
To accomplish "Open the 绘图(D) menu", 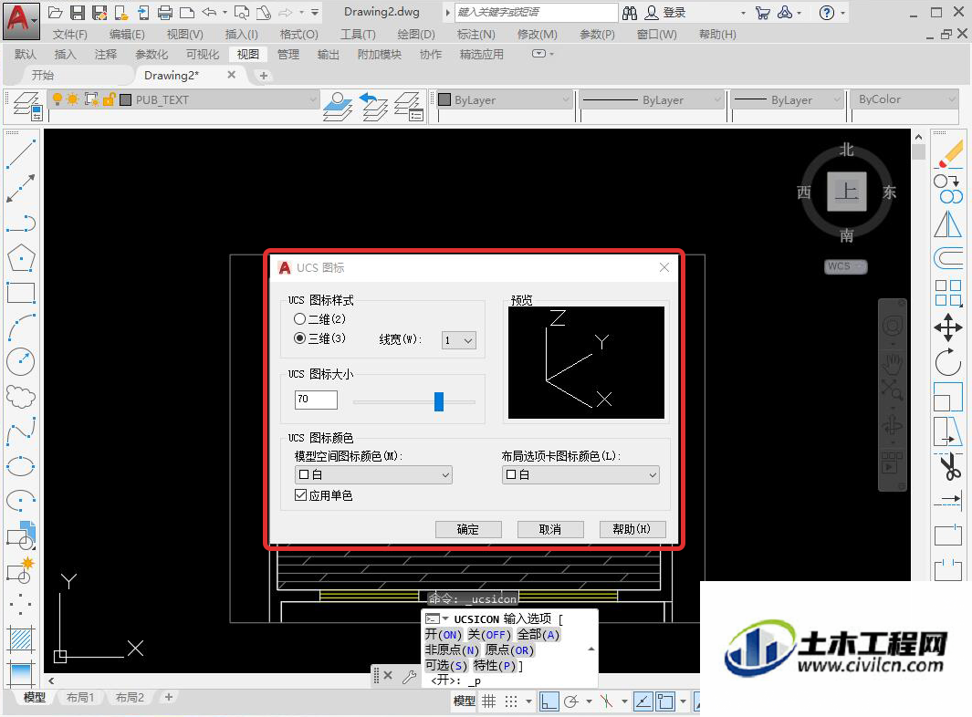I will [x=416, y=34].
